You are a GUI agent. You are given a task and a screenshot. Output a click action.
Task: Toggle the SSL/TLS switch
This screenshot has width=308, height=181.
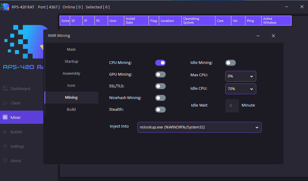click(160, 86)
